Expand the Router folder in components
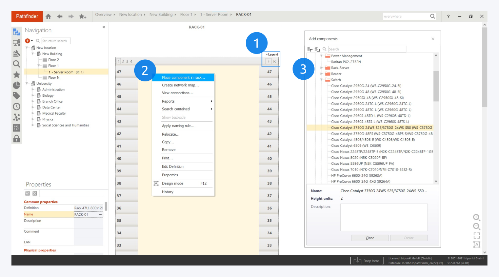 322,74
